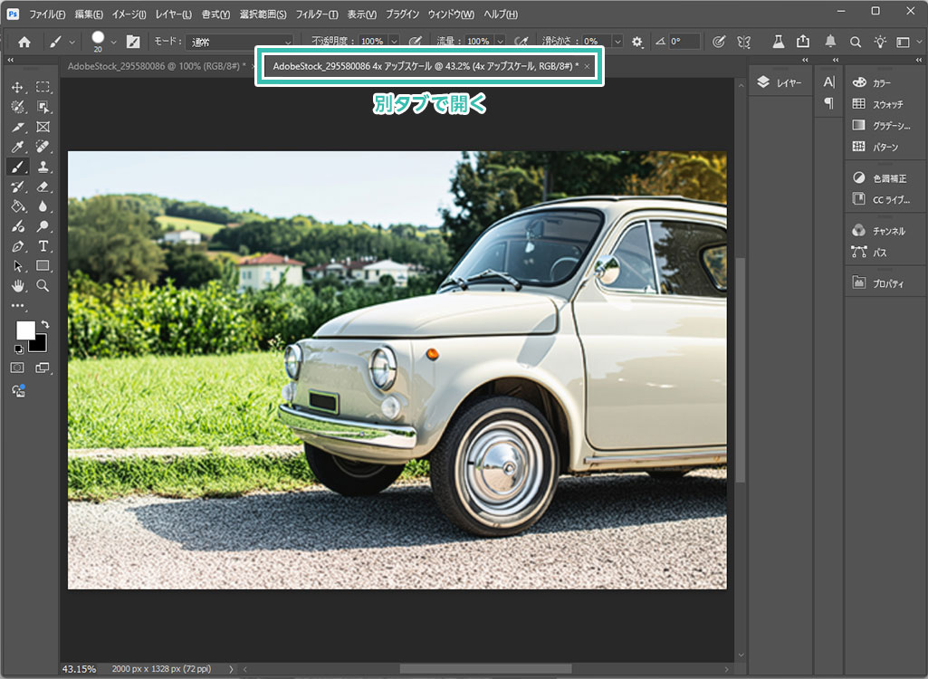Select the Quick Selection brush tool
This screenshot has height=679, width=928.
click(x=17, y=107)
